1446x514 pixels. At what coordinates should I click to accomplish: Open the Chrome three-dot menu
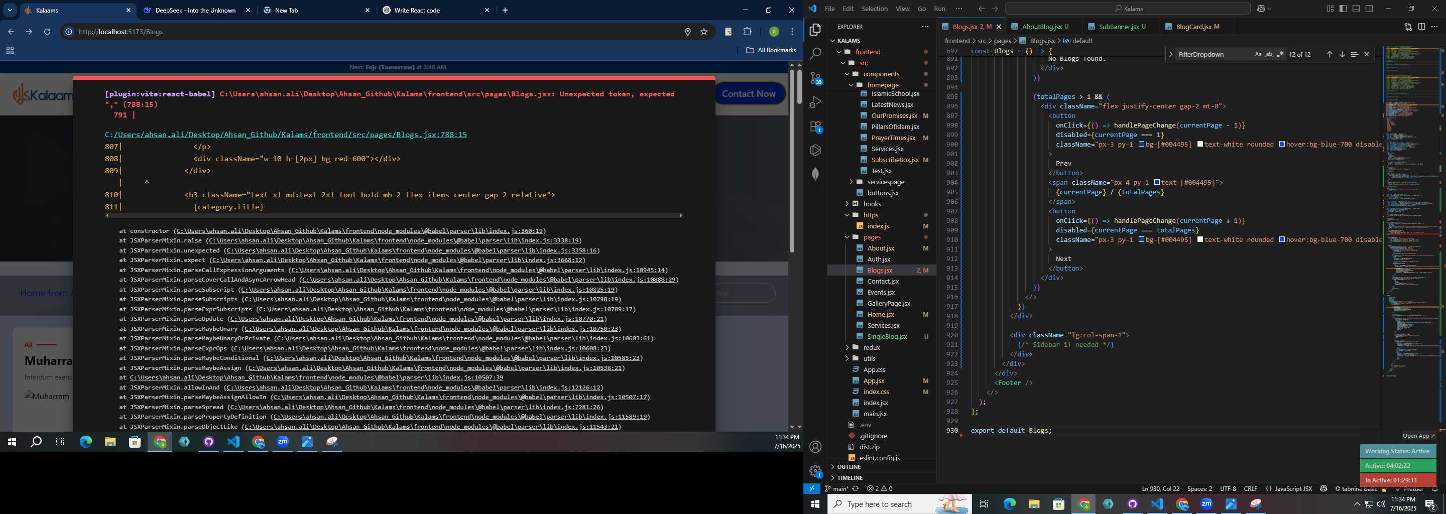click(x=792, y=32)
